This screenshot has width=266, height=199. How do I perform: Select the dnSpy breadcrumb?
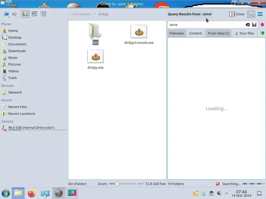coord(103,14)
